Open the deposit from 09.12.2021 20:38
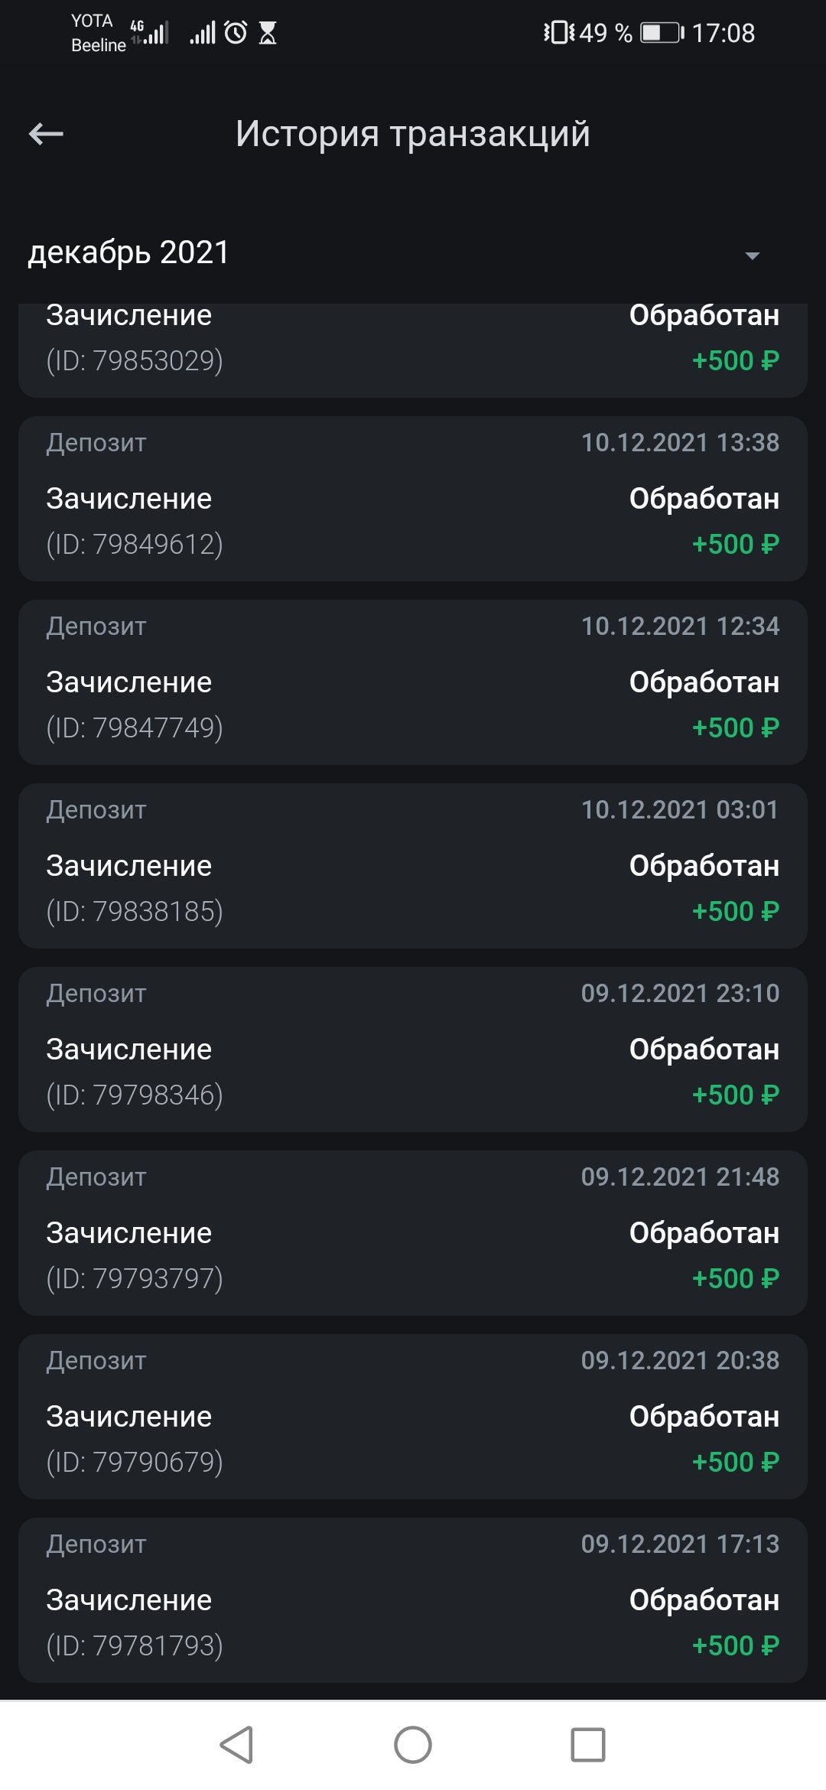This screenshot has height=1790, width=826. (x=413, y=1417)
